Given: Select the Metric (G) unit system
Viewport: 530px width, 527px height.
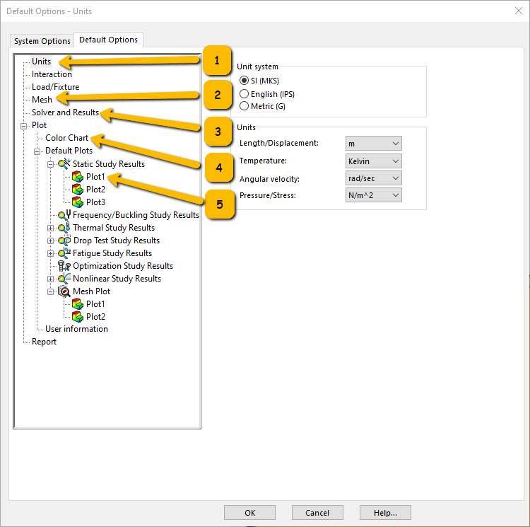Looking at the screenshot, I should pos(244,106).
